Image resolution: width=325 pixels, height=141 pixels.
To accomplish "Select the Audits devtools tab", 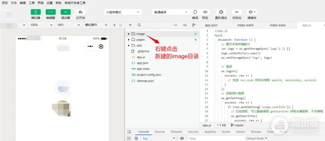I will 226,132.
